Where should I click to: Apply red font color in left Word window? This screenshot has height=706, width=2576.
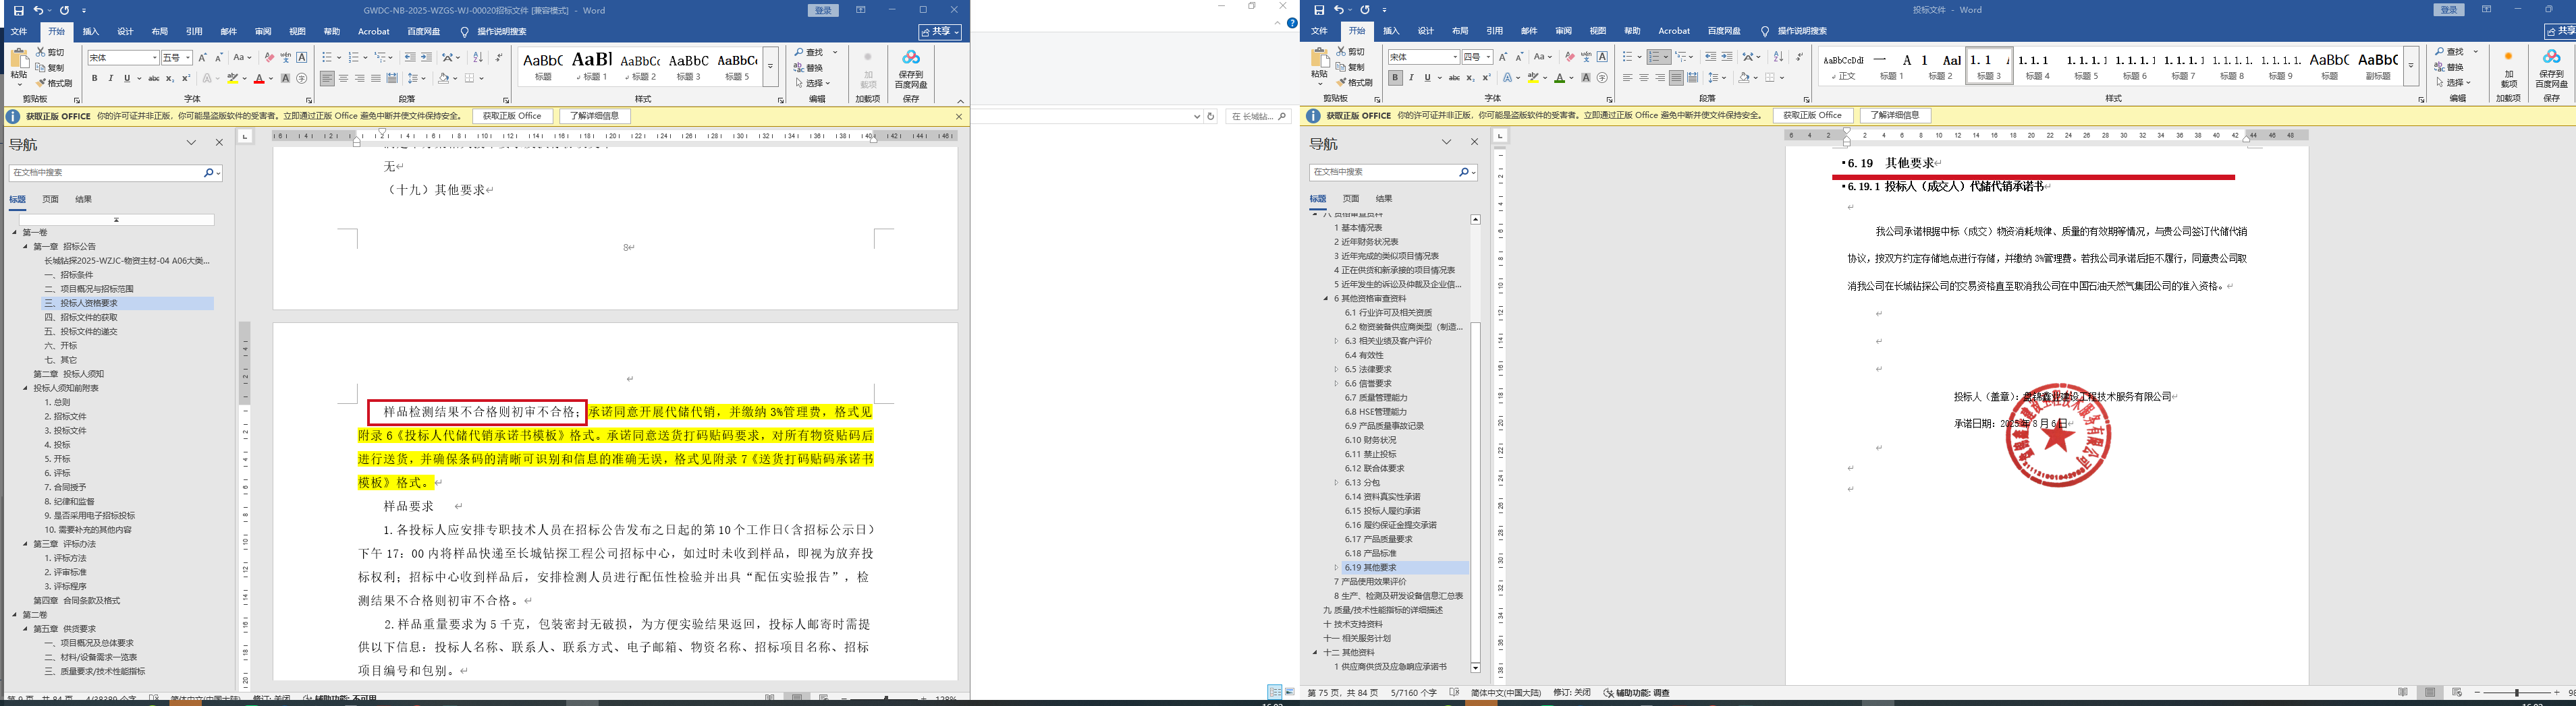tap(259, 78)
